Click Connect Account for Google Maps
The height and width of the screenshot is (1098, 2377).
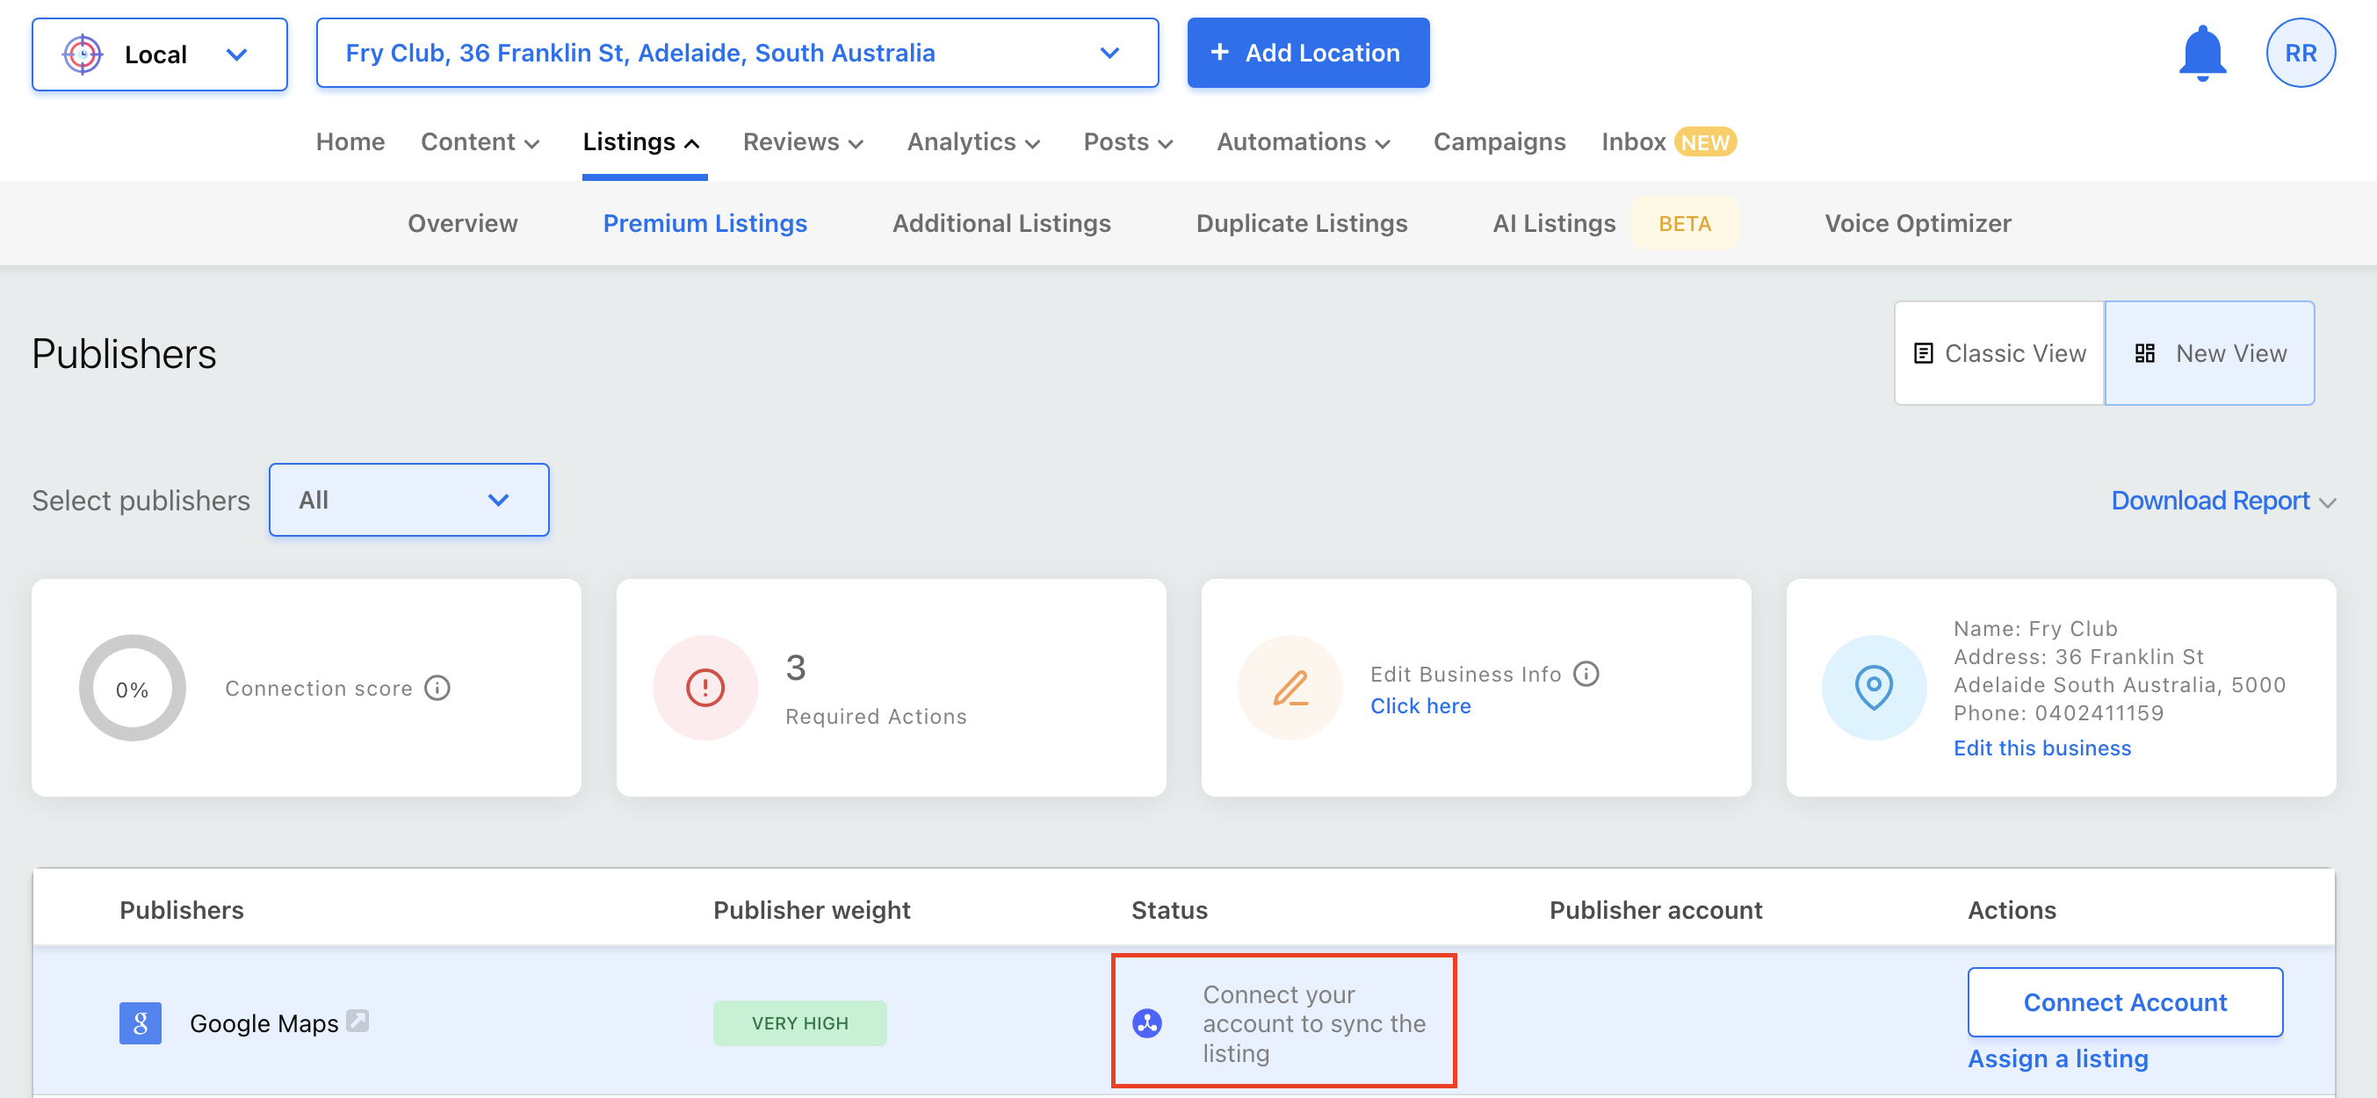pyautogui.click(x=2124, y=1002)
